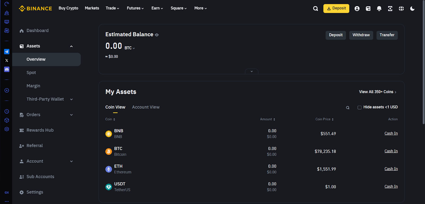Sort the list by Amount column

[x=268, y=119]
